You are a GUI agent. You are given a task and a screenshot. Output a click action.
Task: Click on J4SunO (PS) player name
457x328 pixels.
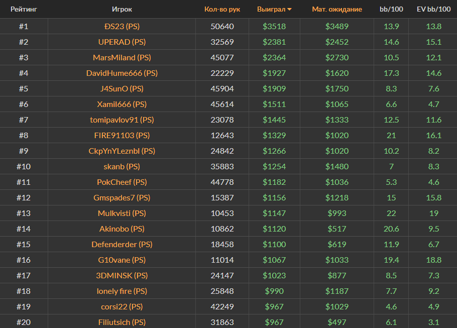[122, 88]
